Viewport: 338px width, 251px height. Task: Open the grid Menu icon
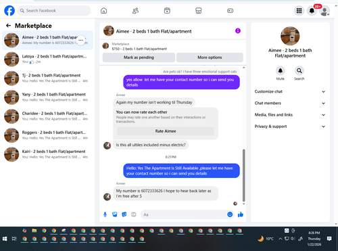[x=299, y=11]
